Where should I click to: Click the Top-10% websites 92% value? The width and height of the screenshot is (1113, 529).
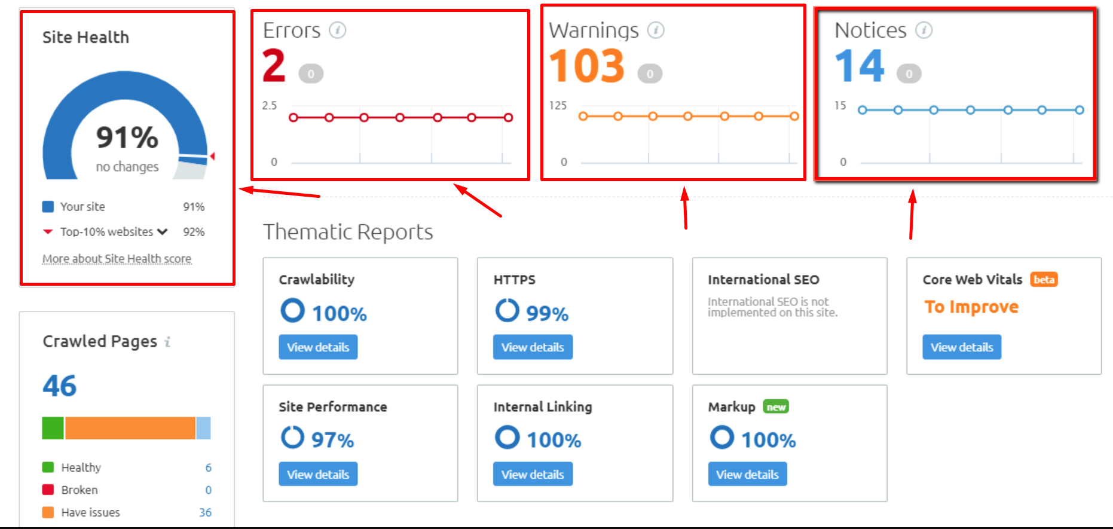194,232
